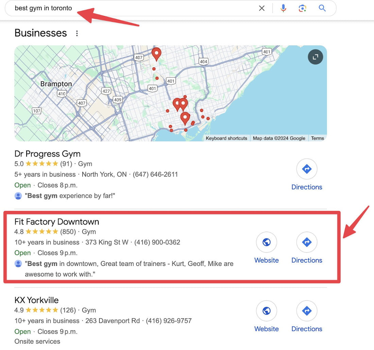The image size is (374, 350).
Task: Click the northernmost large red map pin
Action: (x=156, y=53)
